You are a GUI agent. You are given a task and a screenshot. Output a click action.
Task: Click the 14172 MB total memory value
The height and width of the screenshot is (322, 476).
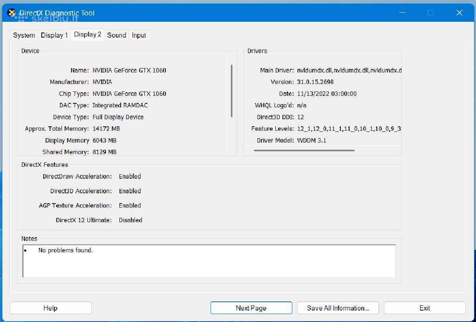tap(106, 129)
